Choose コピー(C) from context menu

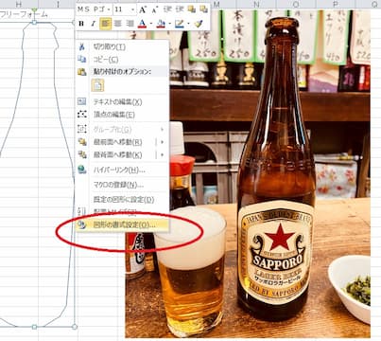(x=106, y=60)
